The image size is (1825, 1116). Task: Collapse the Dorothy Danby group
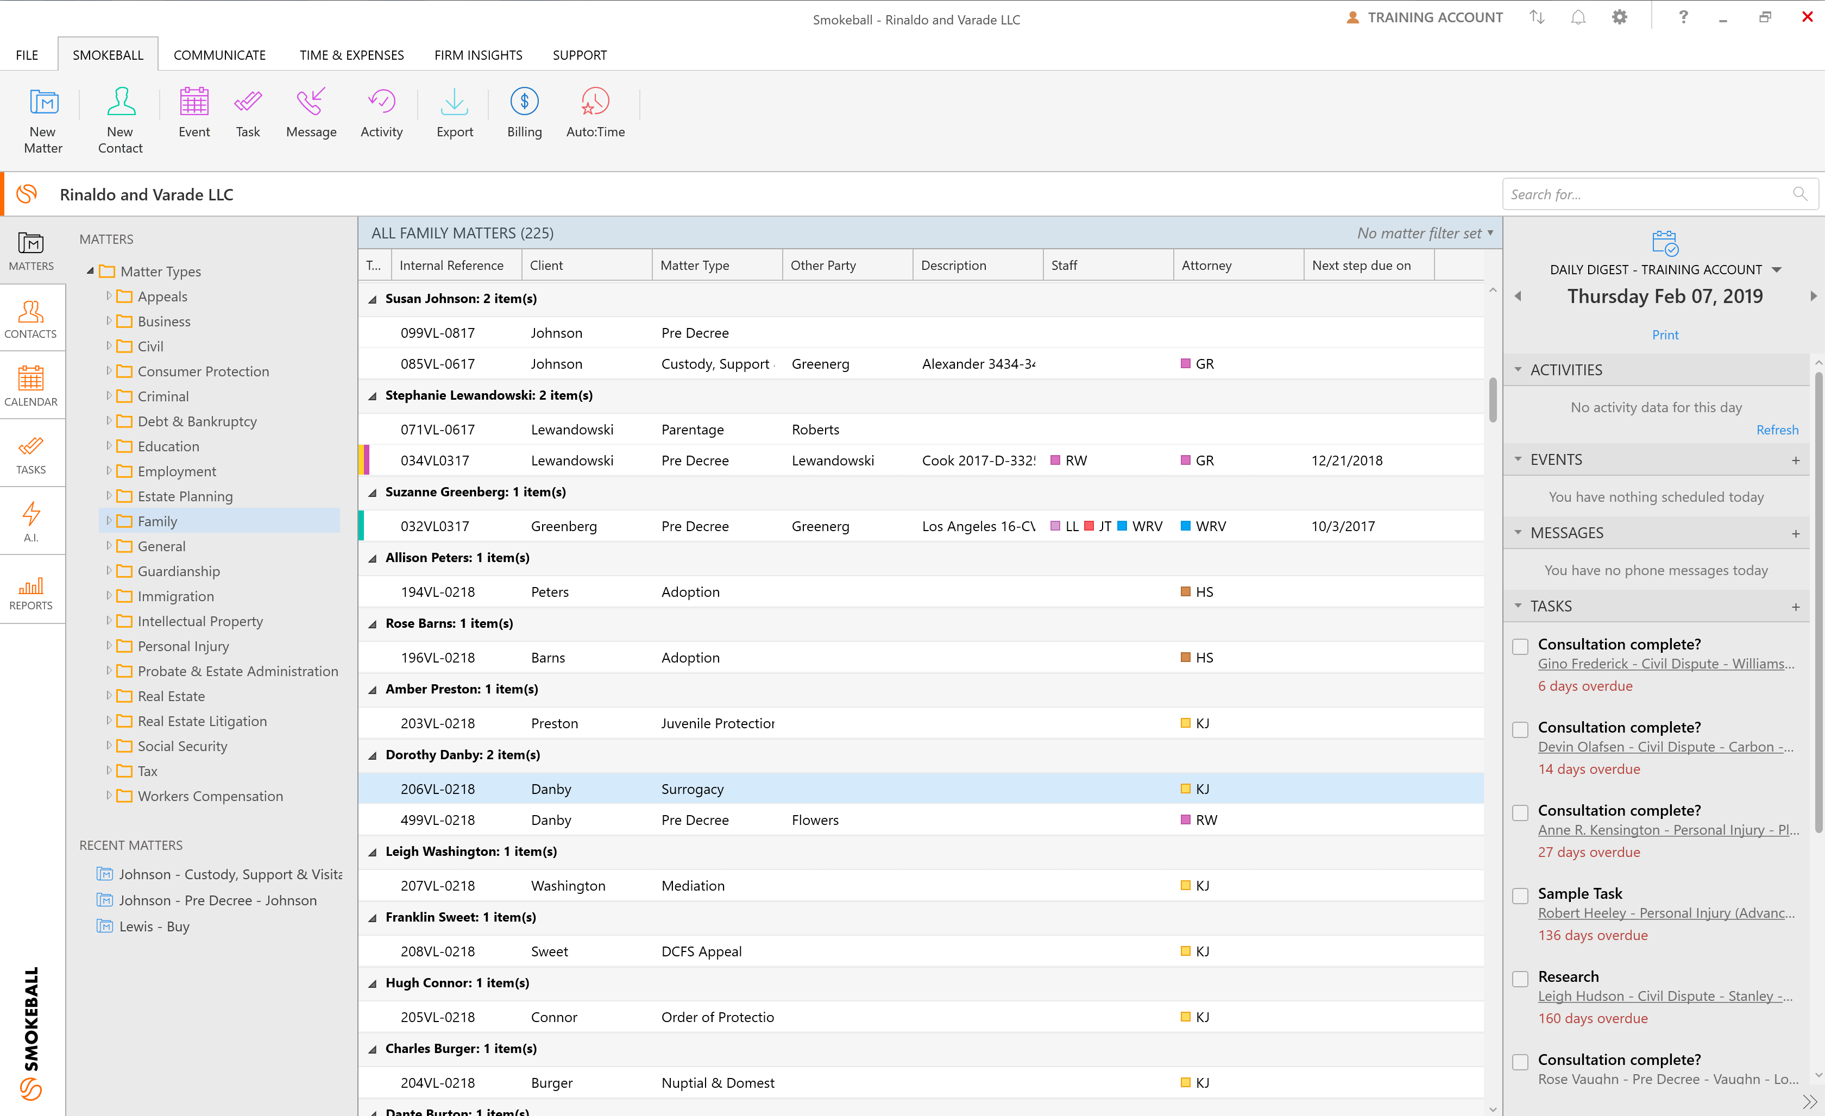(373, 755)
